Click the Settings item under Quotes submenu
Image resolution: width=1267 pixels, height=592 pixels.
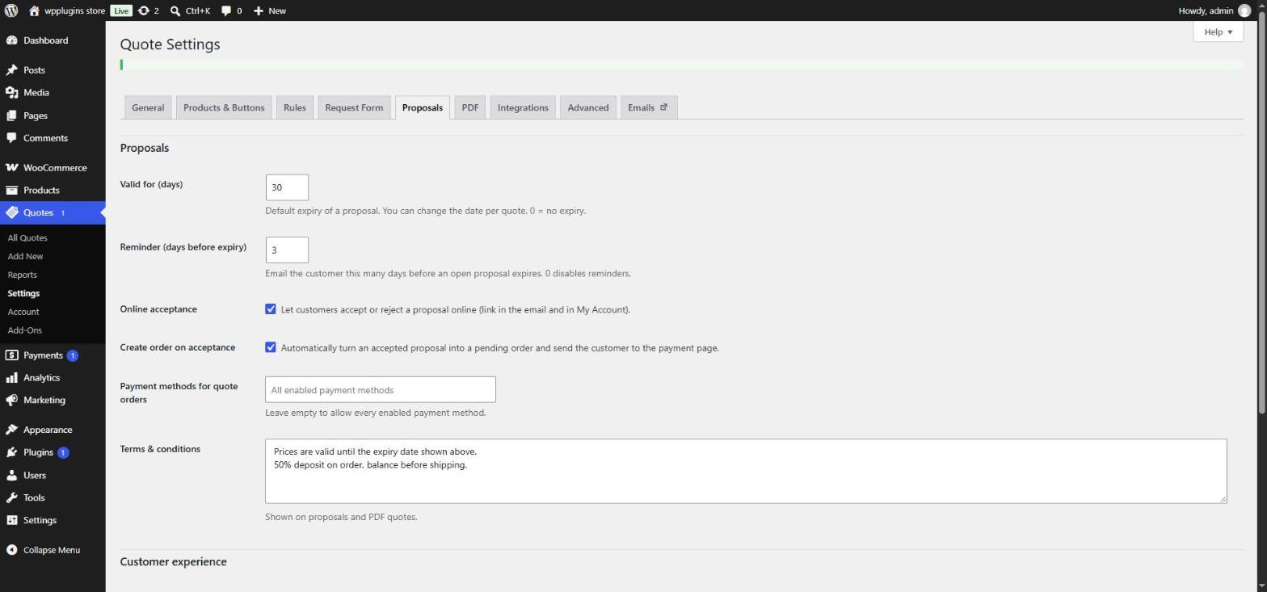point(23,293)
